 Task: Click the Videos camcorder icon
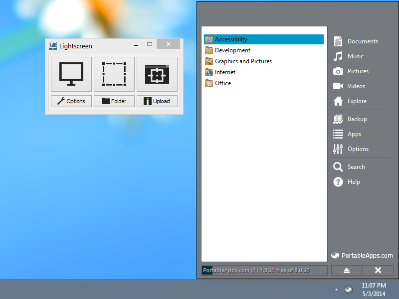click(x=338, y=86)
